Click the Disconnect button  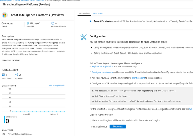(118, 126)
